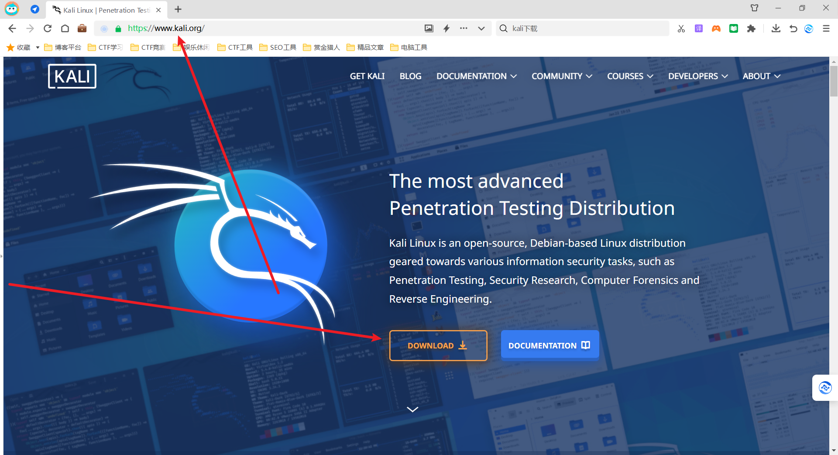
Task: Click the scrollbar down arrow
Action: click(x=834, y=450)
